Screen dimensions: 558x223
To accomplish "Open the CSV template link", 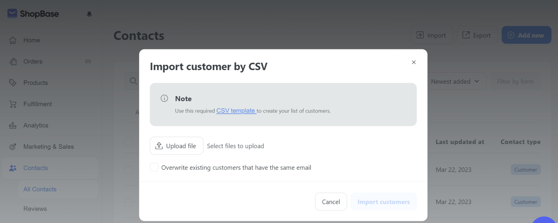I will pyautogui.click(x=236, y=111).
